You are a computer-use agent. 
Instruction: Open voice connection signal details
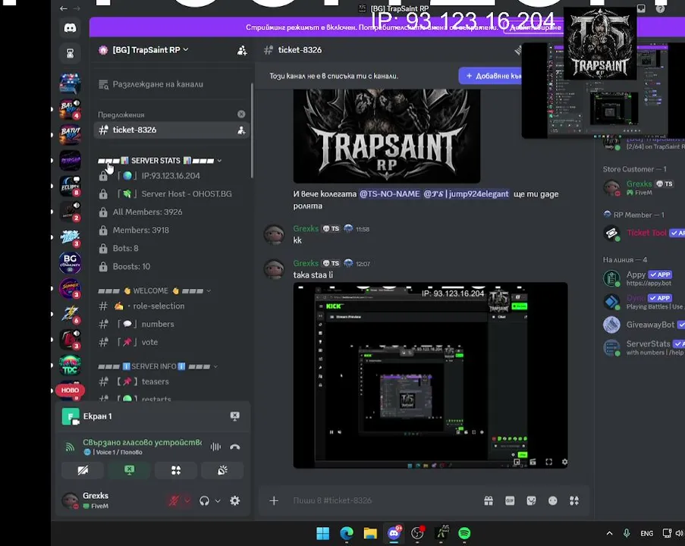[x=70, y=447]
